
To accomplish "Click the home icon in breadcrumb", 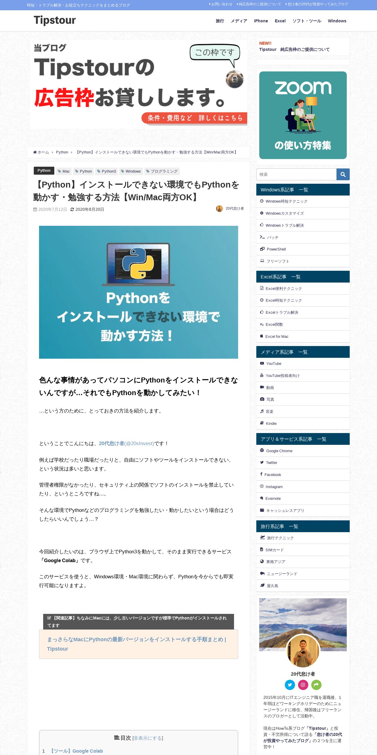I will coord(35,152).
